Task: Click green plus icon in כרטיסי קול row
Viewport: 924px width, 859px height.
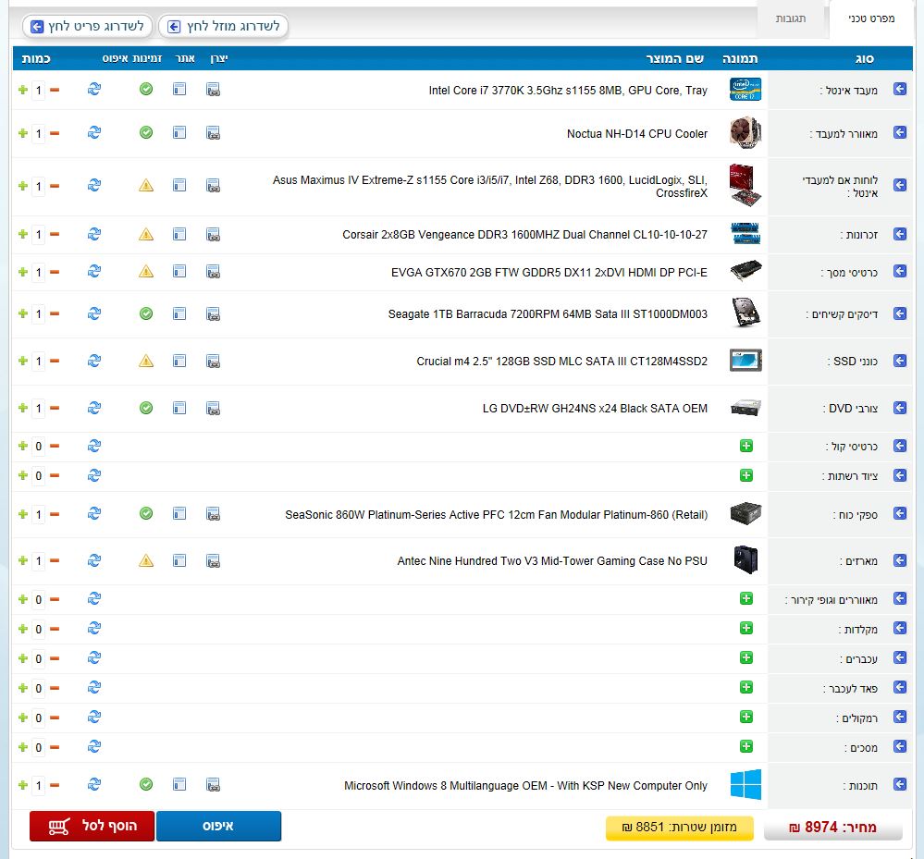Action: tap(745, 447)
